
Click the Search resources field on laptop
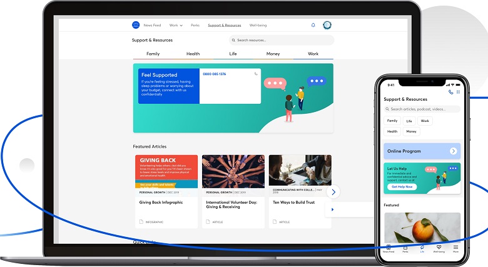[282, 40]
